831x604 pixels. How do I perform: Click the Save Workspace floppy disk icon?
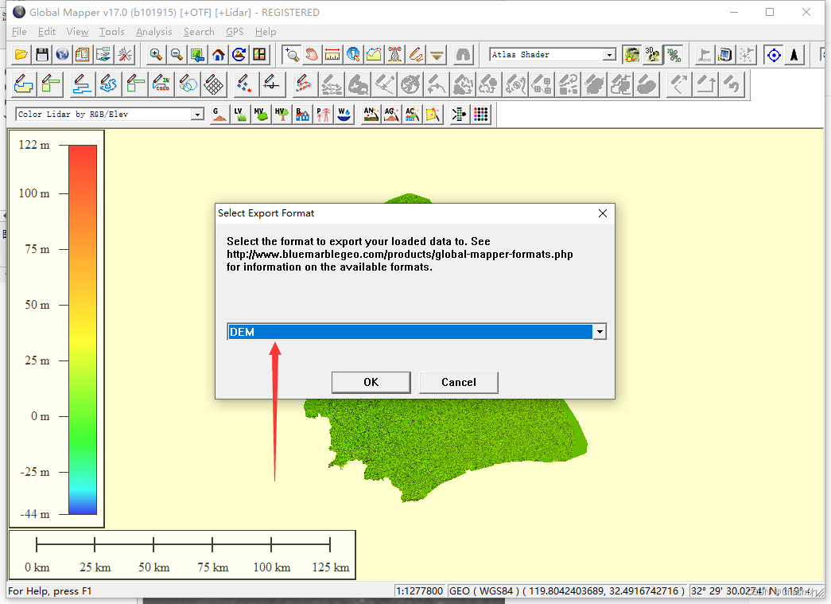(42, 55)
